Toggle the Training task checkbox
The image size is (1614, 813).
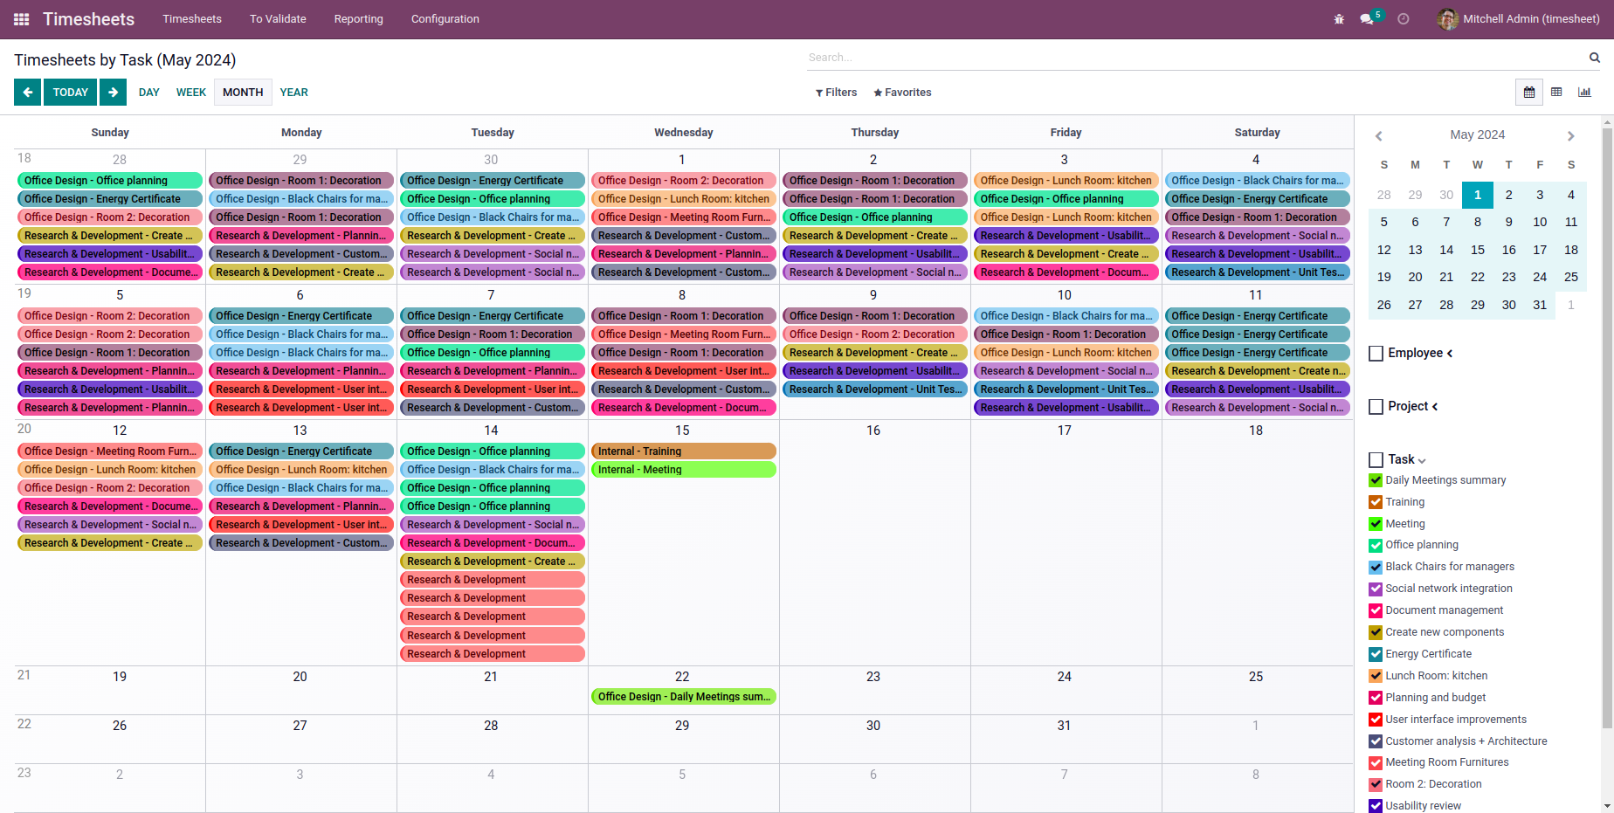(x=1376, y=502)
